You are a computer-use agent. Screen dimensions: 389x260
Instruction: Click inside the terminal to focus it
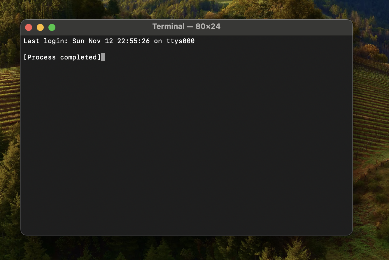point(187,131)
